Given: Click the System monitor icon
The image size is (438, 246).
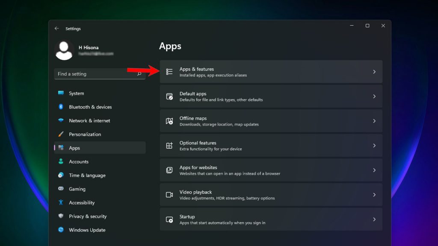Looking at the screenshot, I should (61, 93).
